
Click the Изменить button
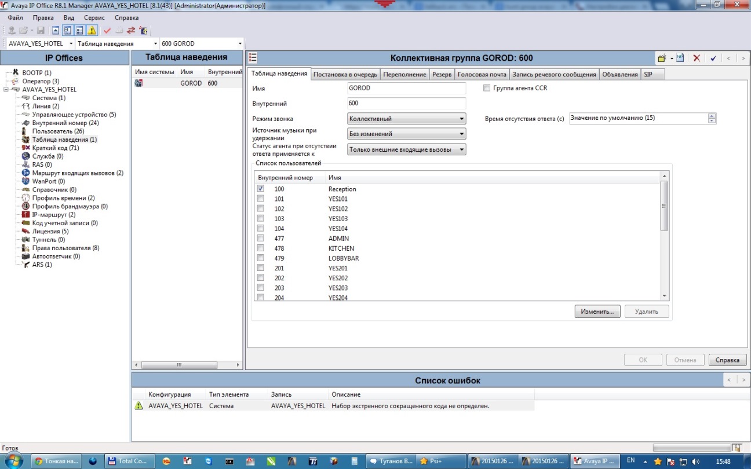(x=597, y=312)
